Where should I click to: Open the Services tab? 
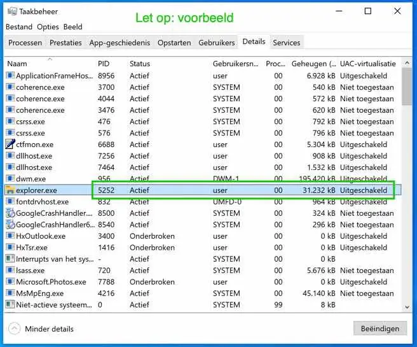pyautogui.click(x=287, y=43)
